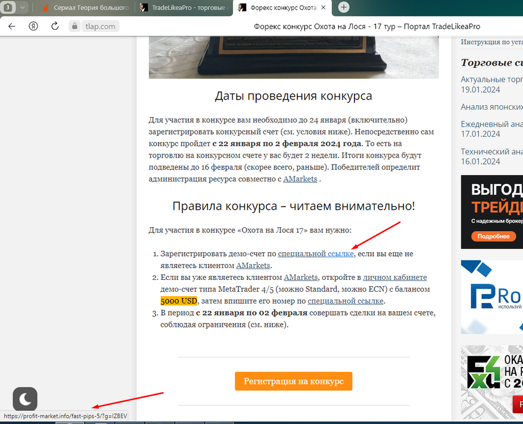Close the Форекс конкурс Охота tab
The width and height of the screenshot is (523, 424).
323,7
